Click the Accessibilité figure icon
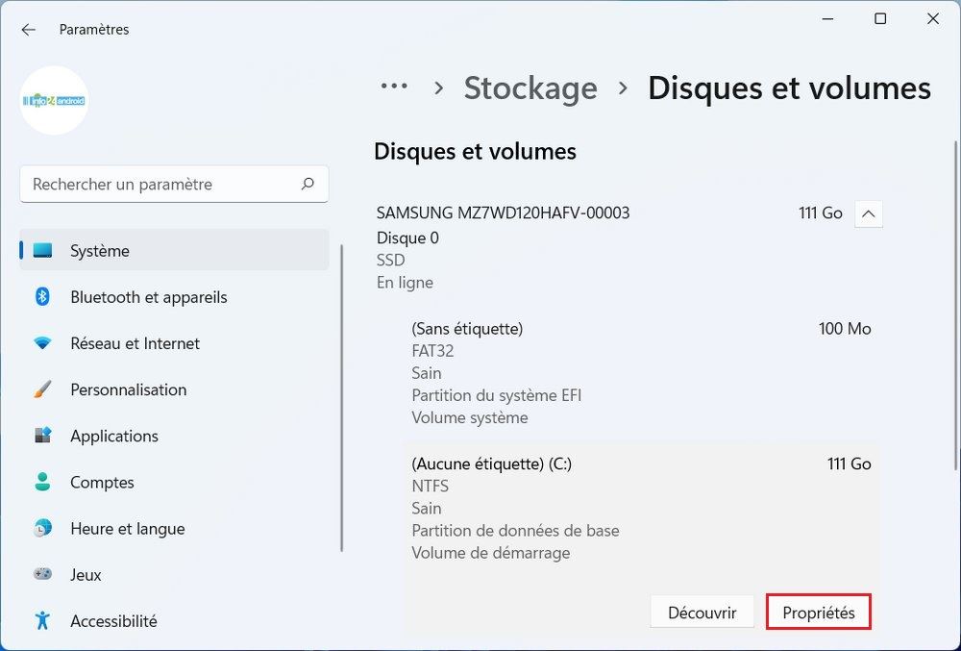Screen dimensions: 961x651 coord(42,620)
